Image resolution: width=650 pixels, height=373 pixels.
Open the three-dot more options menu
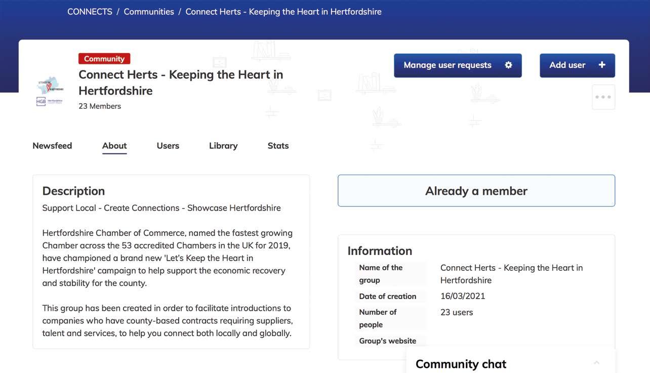pos(603,97)
